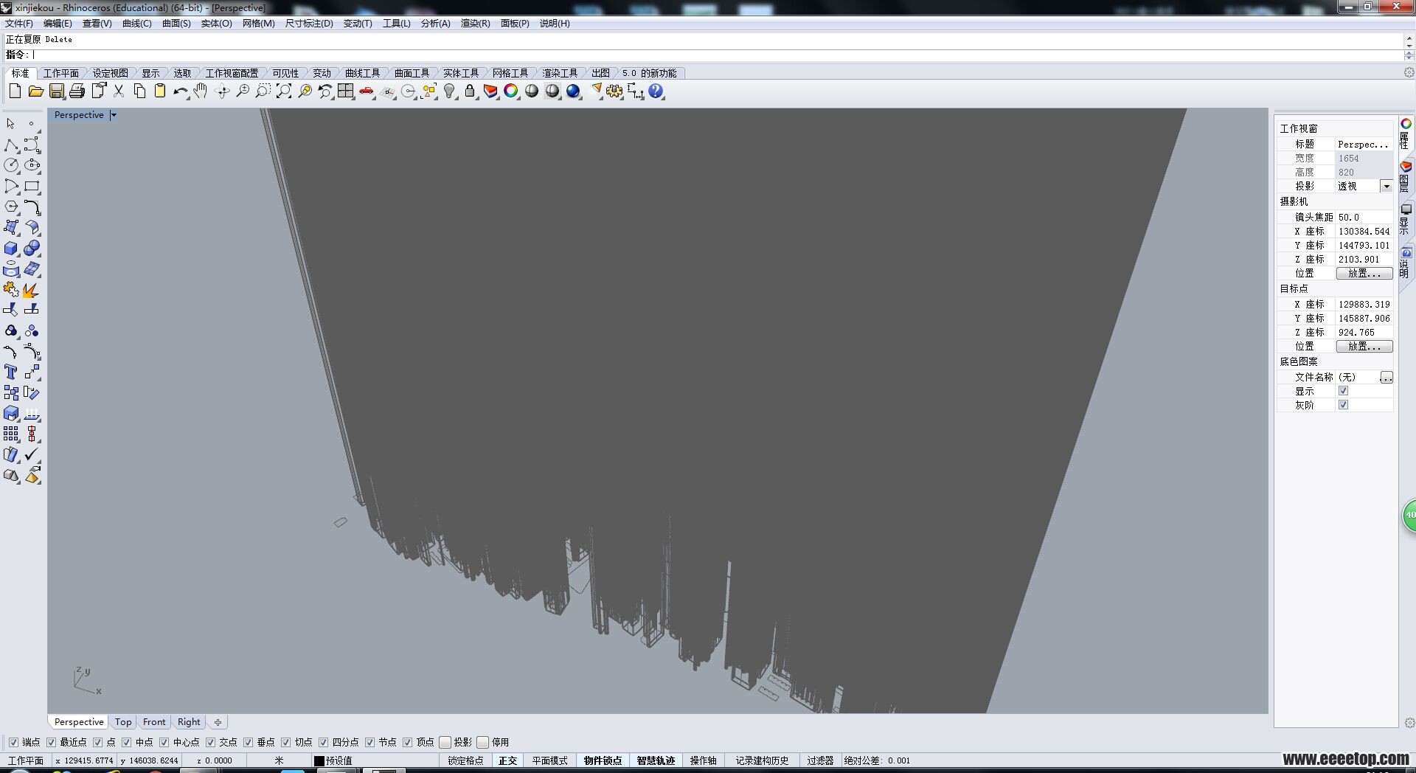
Task: Print using the printer toolbar icon
Action: point(77,91)
